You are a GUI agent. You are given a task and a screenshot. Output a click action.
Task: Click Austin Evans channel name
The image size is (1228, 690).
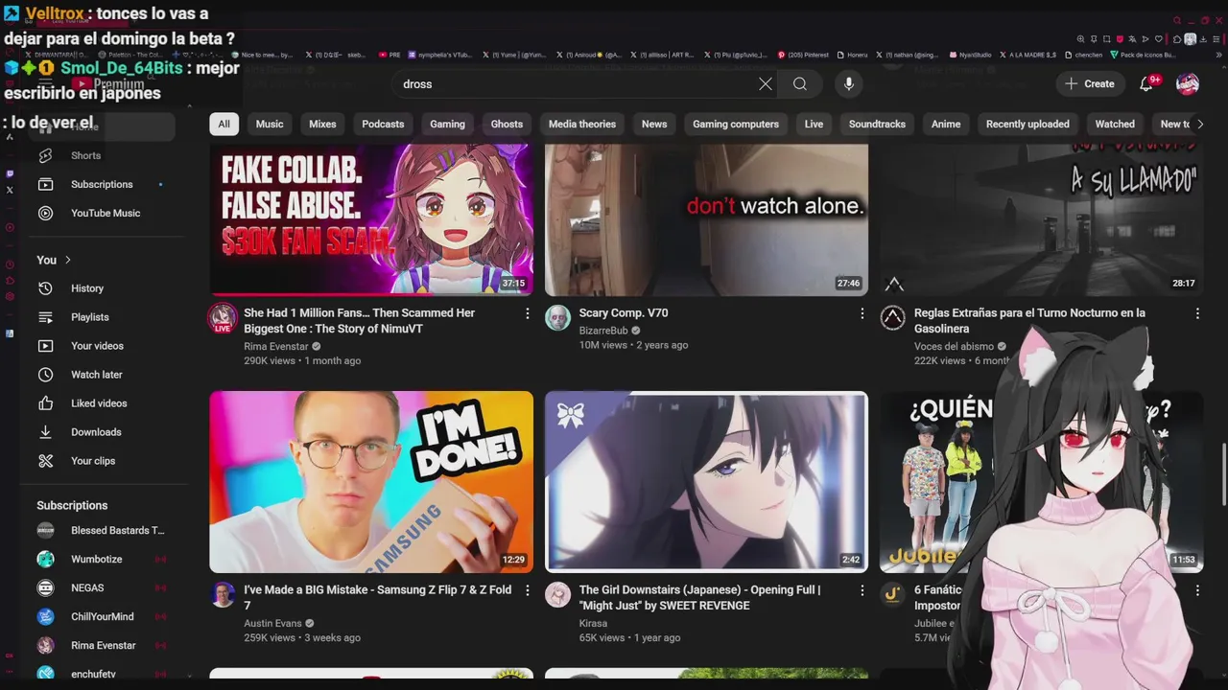(x=272, y=624)
